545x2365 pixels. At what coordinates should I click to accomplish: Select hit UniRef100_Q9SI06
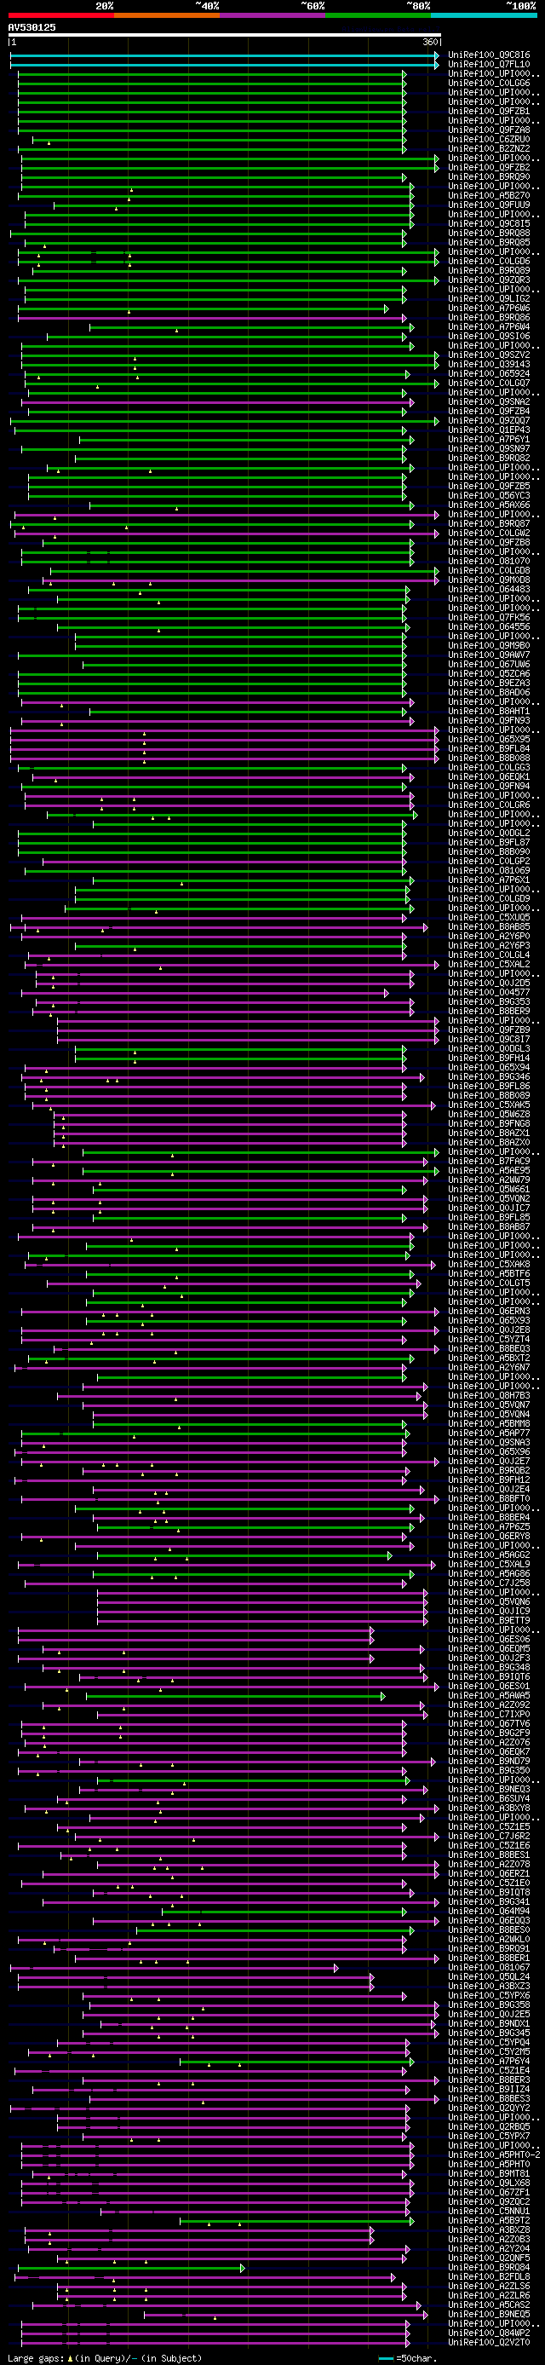coord(489,336)
